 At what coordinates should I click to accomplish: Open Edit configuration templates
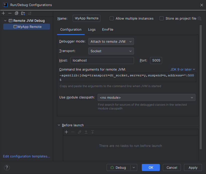26,156
